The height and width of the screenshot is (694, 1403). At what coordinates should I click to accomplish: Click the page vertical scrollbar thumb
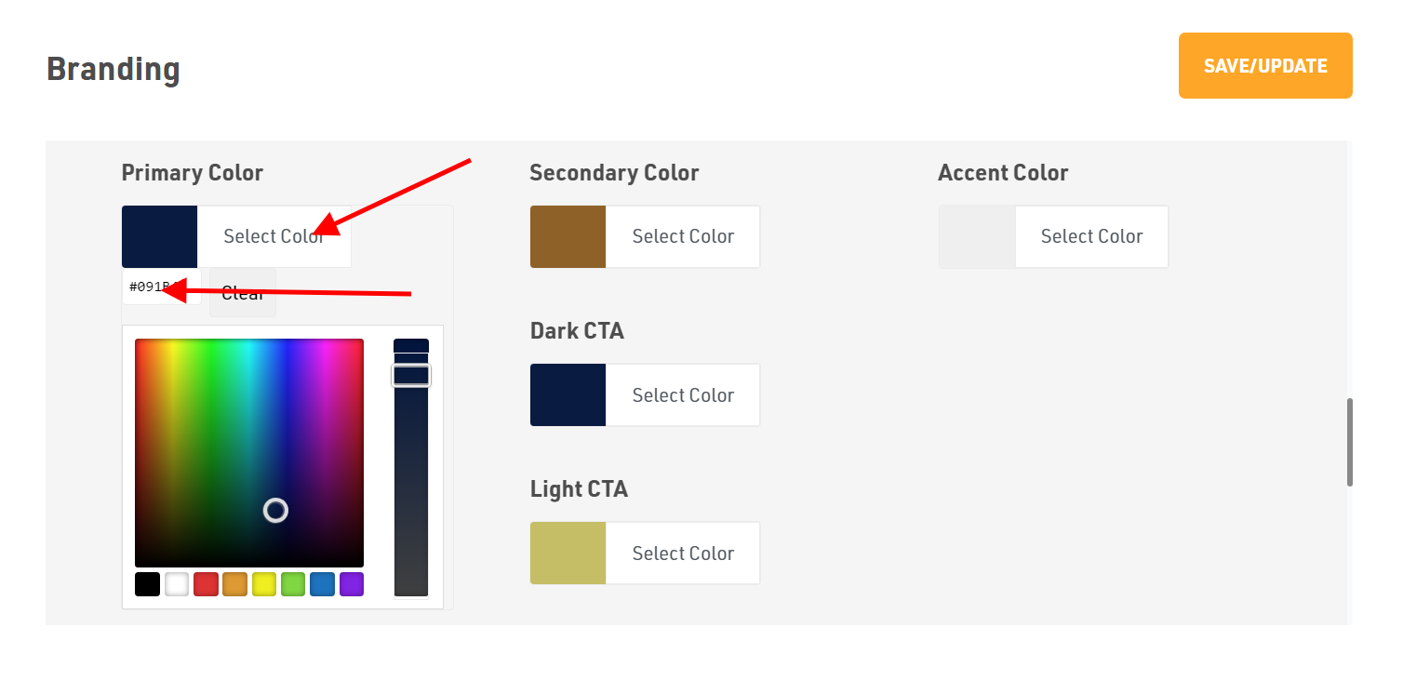coord(1349,443)
